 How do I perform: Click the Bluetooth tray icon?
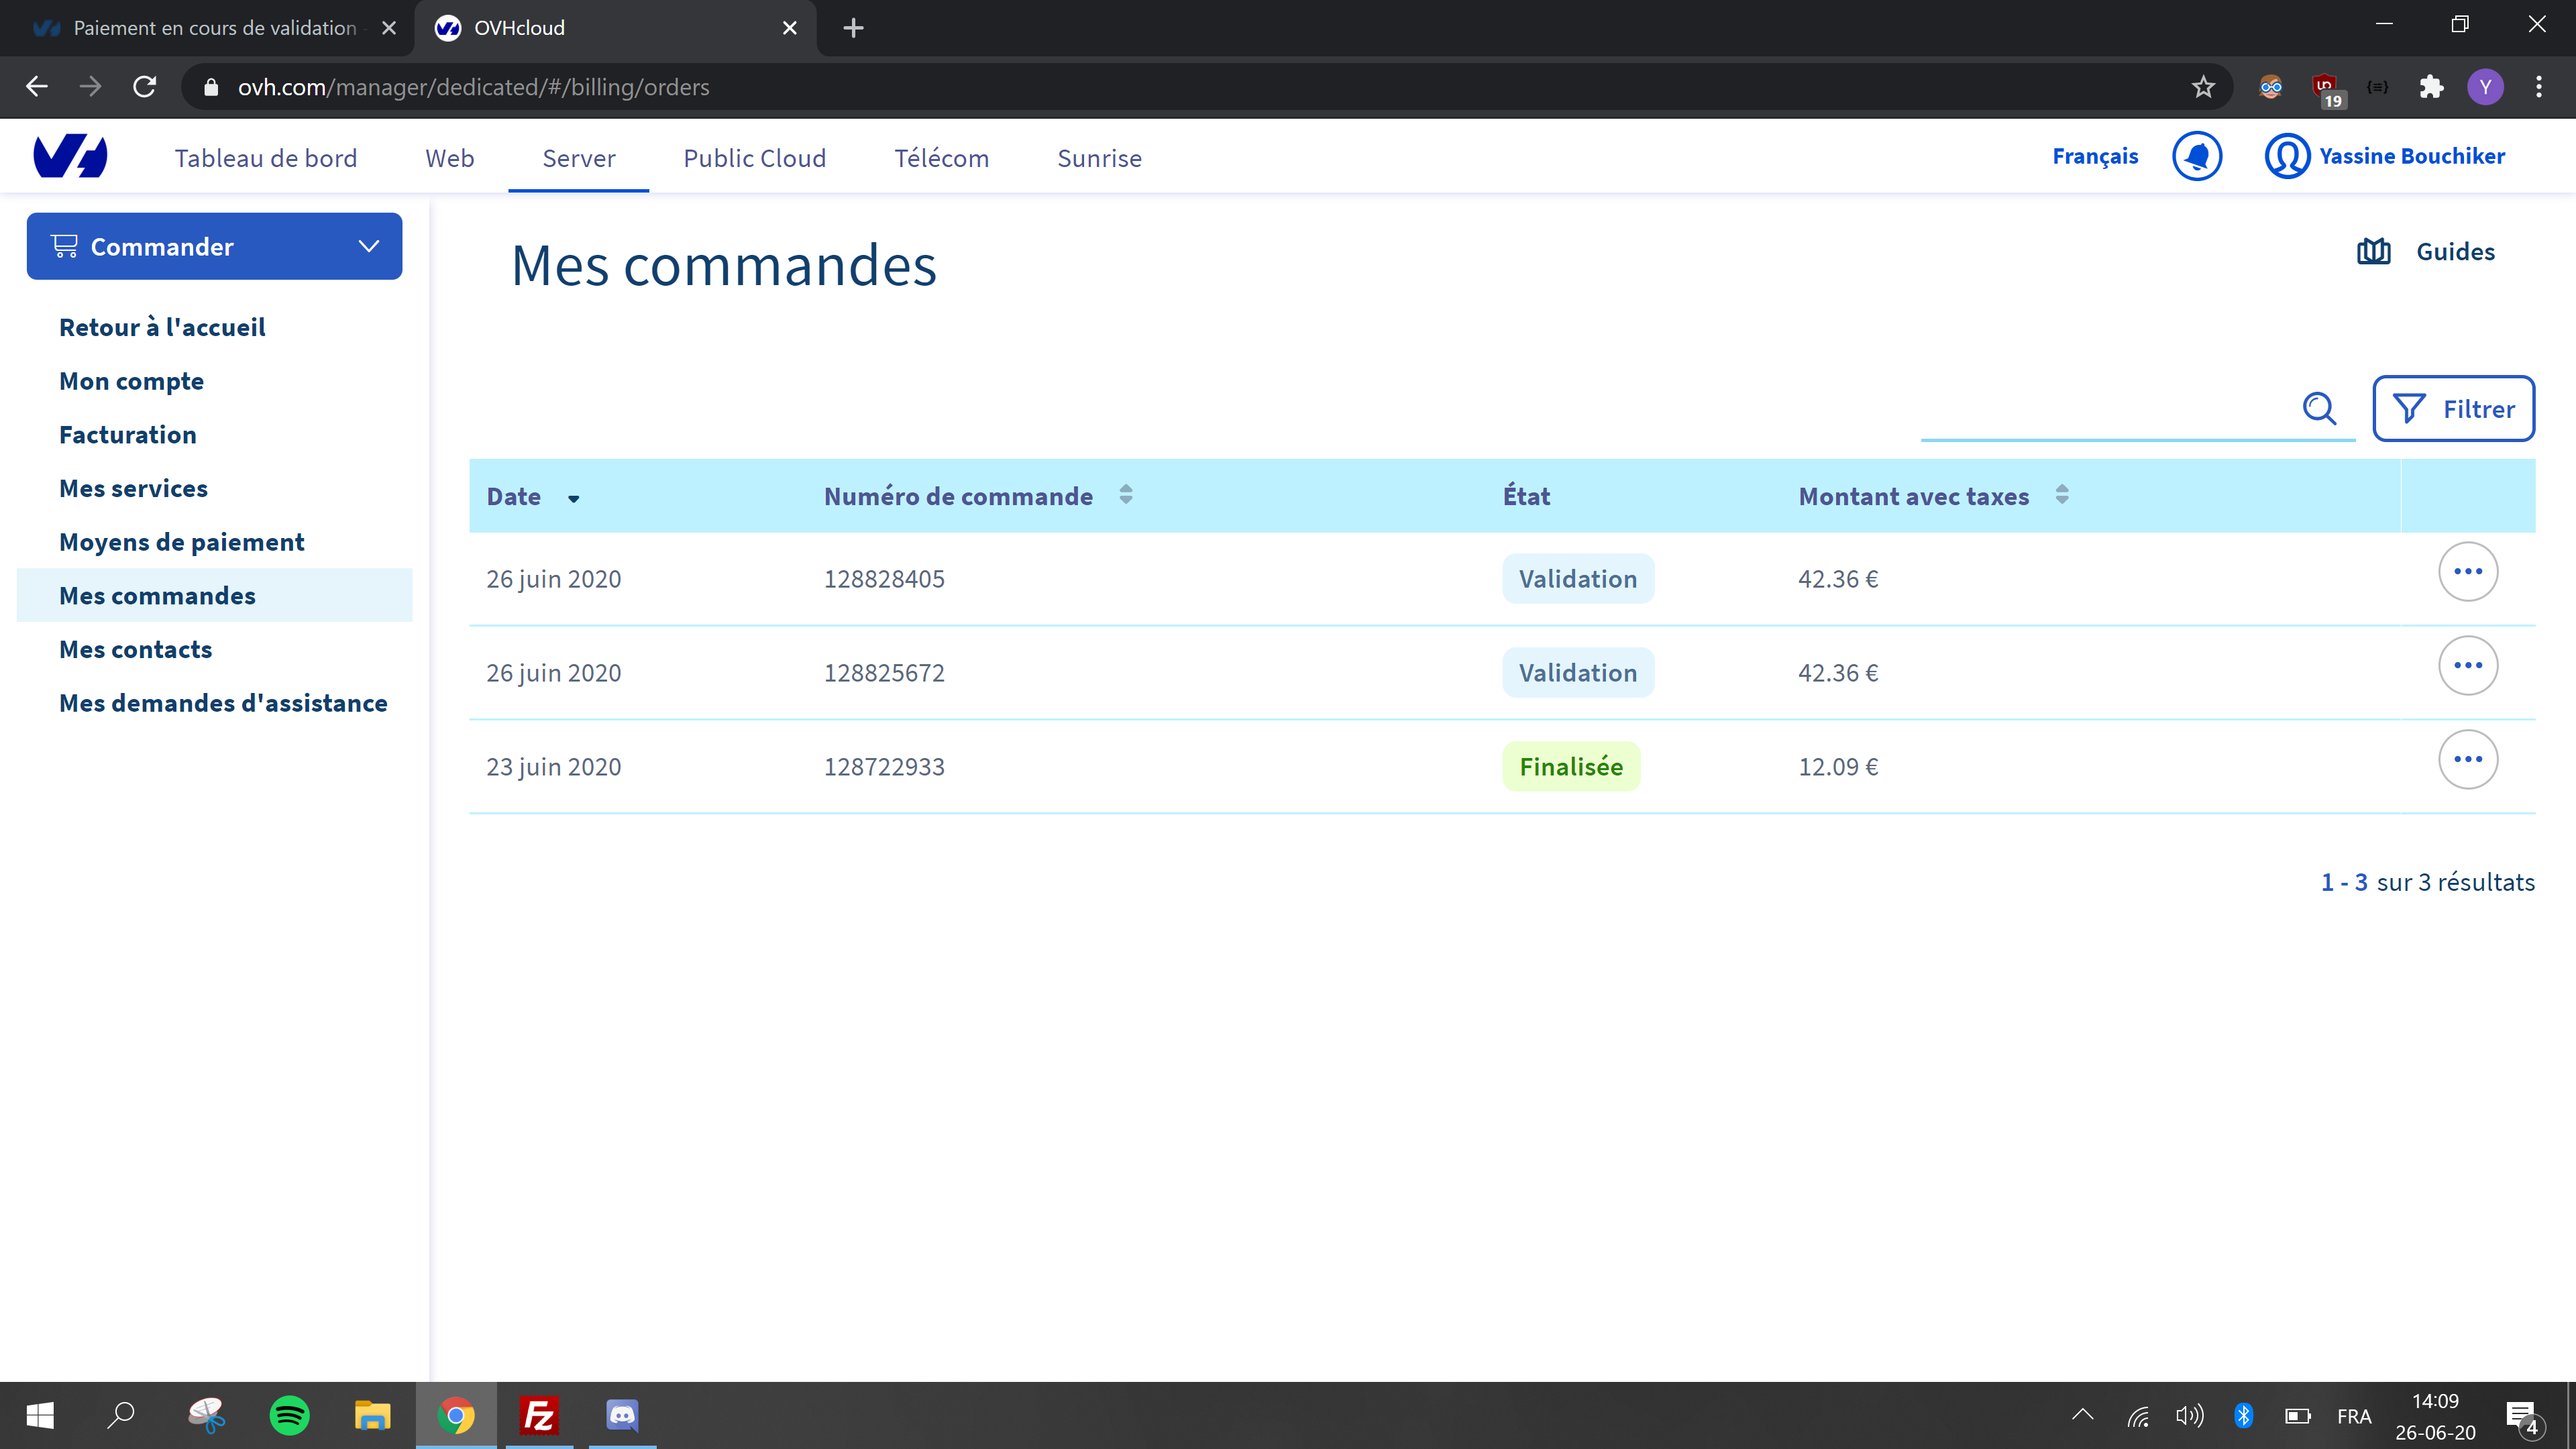(x=2243, y=1415)
